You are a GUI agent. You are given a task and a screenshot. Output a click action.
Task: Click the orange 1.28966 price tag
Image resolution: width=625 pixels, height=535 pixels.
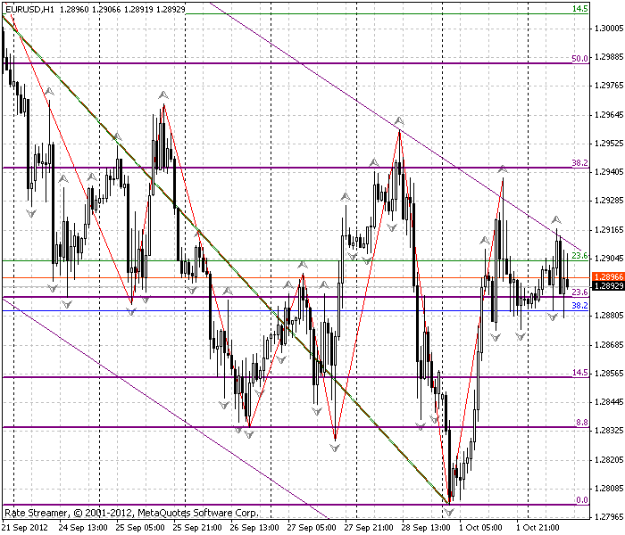click(608, 276)
